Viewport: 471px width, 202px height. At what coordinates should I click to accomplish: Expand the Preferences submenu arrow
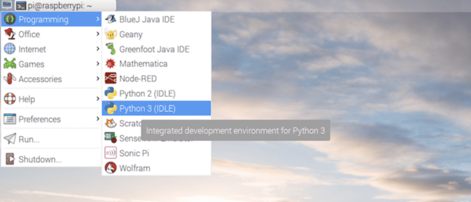tap(98, 119)
